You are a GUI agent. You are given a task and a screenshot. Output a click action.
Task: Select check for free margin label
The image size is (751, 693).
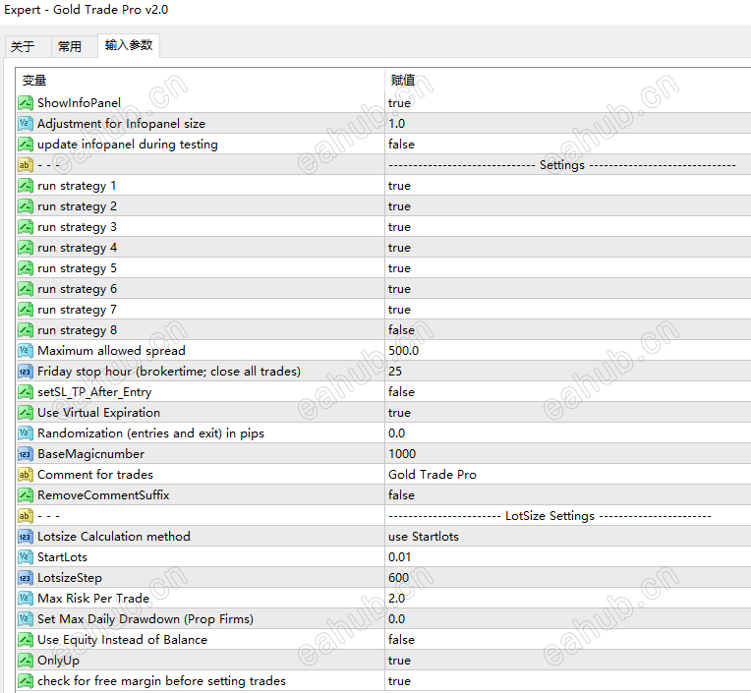pyautogui.click(x=161, y=681)
